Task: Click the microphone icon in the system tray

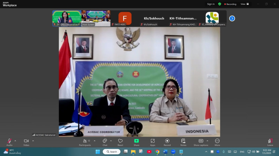Action: point(224,152)
